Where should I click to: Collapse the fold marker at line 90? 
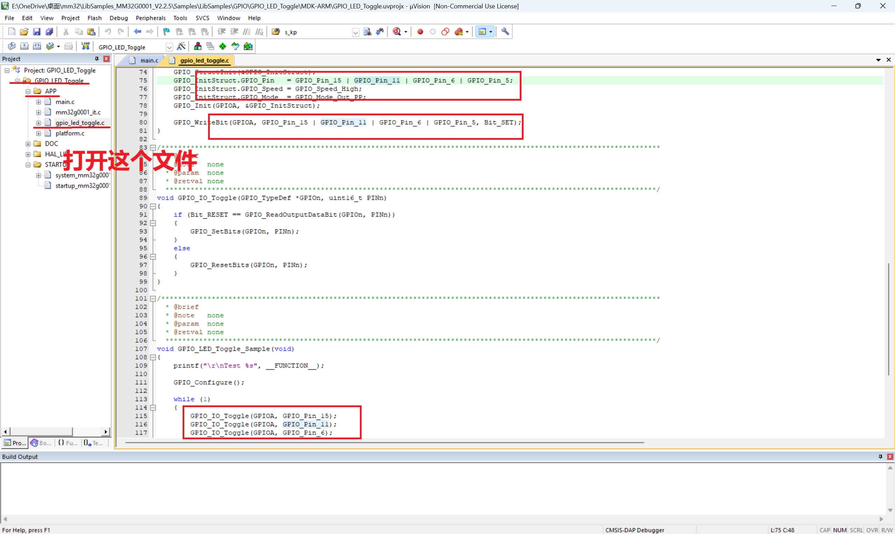pyautogui.click(x=152, y=206)
